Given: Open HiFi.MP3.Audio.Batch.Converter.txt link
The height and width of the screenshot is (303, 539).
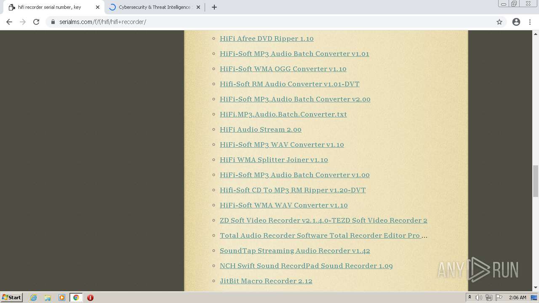Looking at the screenshot, I should [x=283, y=114].
